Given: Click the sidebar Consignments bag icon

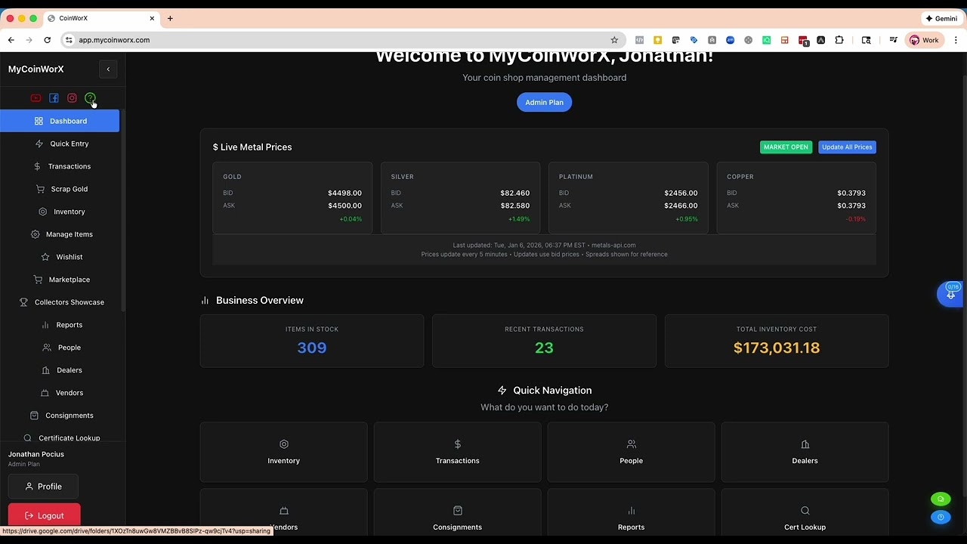Looking at the screenshot, I should click(x=34, y=416).
